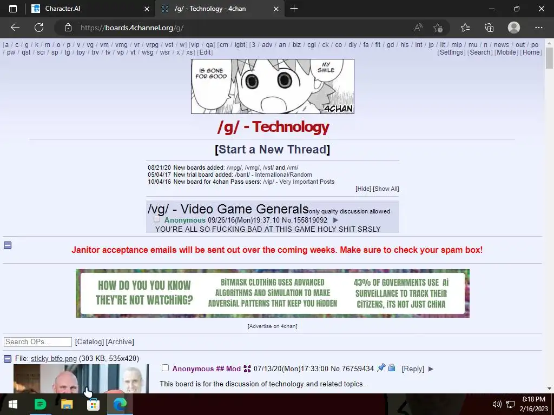
Task: Open clock showing 8:18 PM
Action: (534, 404)
